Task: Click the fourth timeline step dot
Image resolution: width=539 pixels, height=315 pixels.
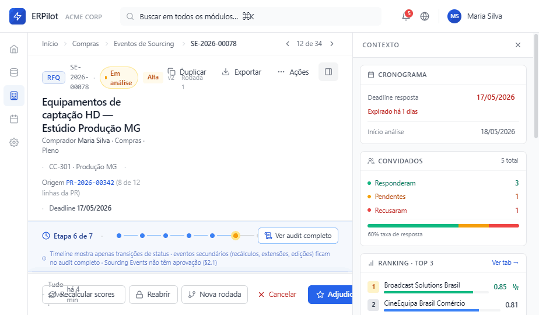Action: pyautogui.click(x=189, y=236)
